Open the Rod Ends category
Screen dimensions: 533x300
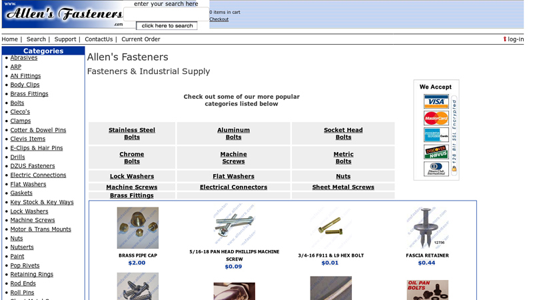pos(23,283)
